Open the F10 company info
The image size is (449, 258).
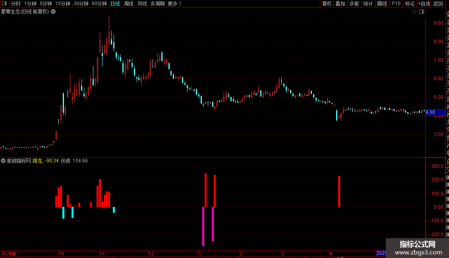tap(396, 4)
